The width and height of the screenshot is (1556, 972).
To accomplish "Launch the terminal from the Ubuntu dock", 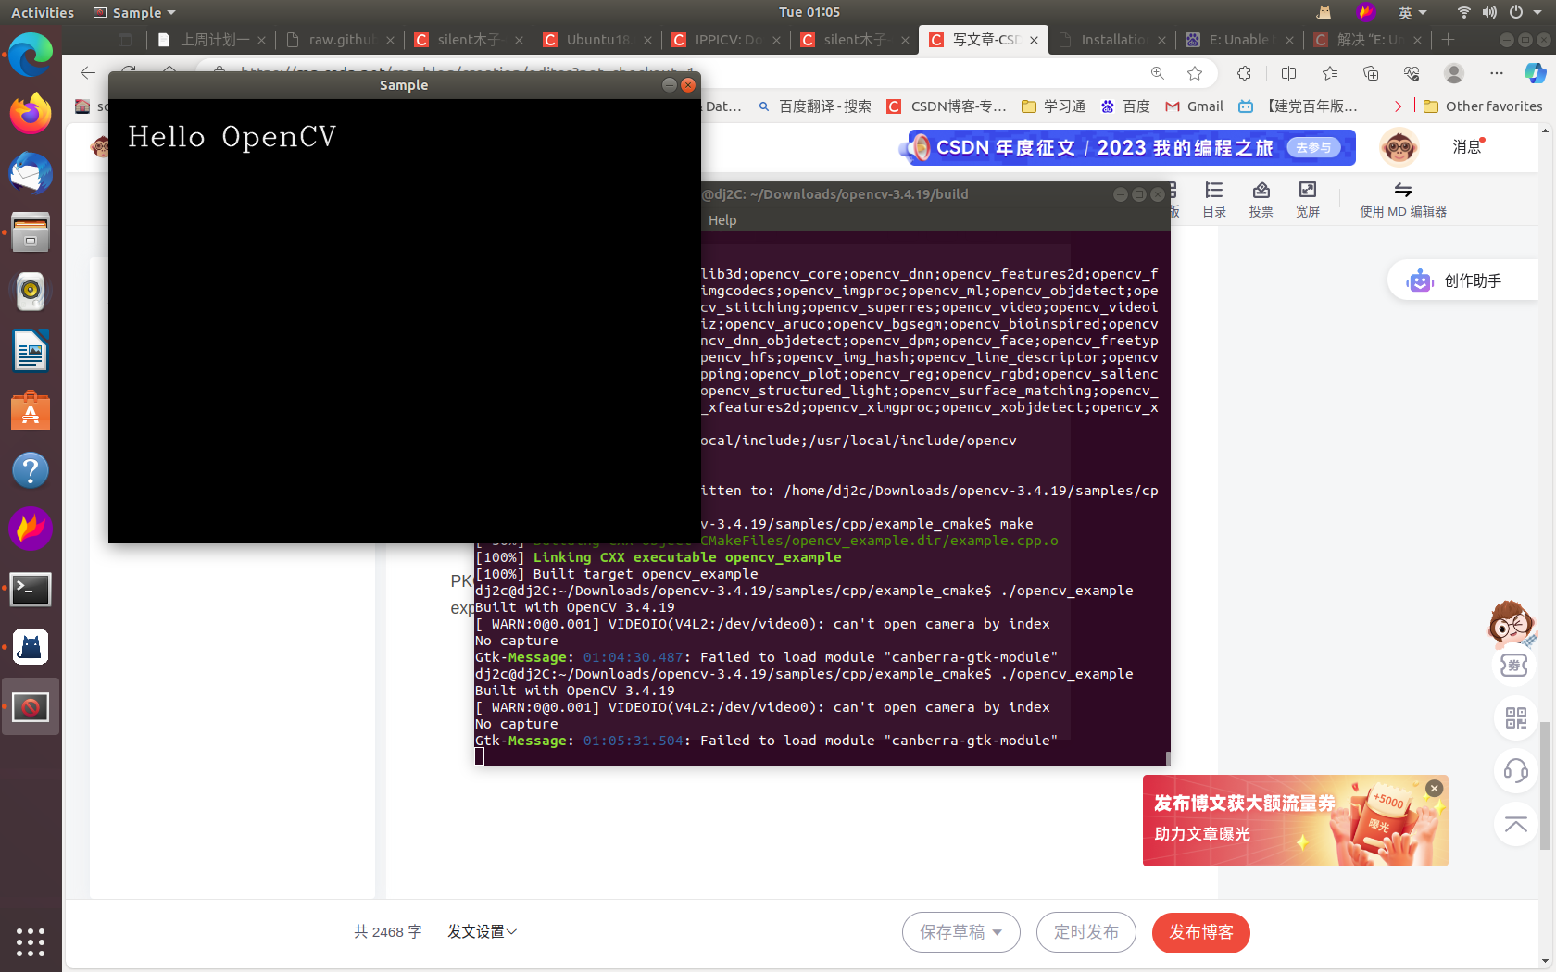I will click(31, 590).
